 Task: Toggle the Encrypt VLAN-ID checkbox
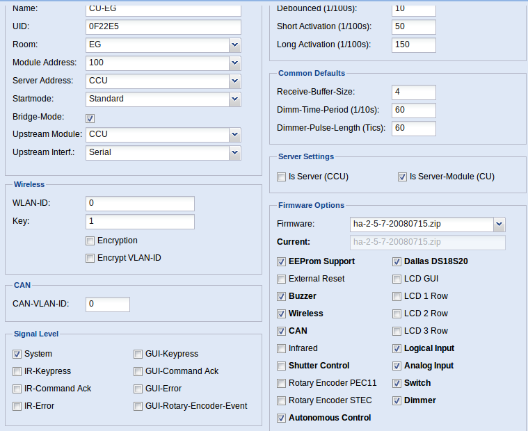click(90, 259)
